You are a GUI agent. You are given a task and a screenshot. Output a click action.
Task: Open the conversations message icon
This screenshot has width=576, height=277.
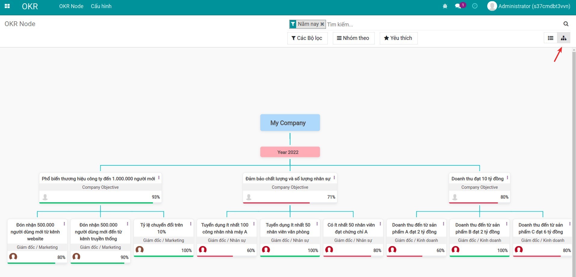(x=458, y=6)
